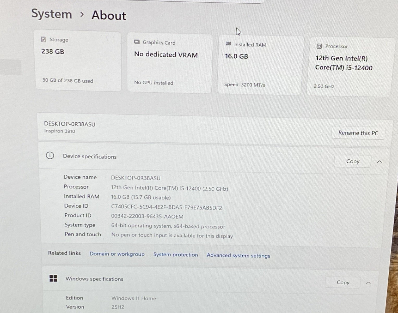Click '30 GB of 238 GB used' text
The width and height of the screenshot is (398, 313).
tap(68, 81)
